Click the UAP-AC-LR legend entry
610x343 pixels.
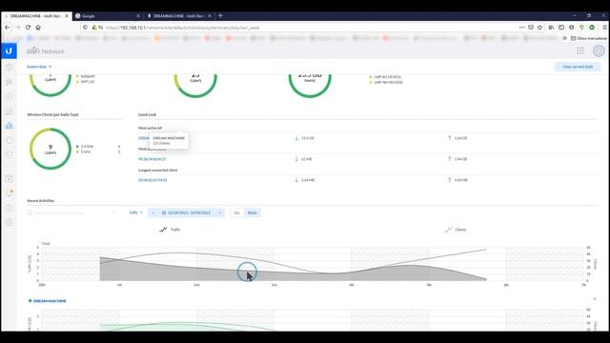tap(385, 77)
